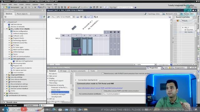Screen dimensions: 200x112
Task: Open the 100% zoom level dropdown
Action: [x=156, y=64]
